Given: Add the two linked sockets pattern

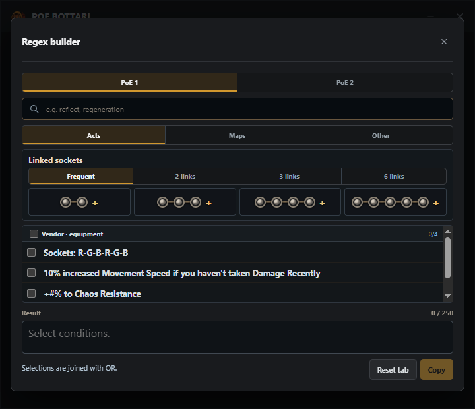Looking at the screenshot, I should tap(79, 202).
